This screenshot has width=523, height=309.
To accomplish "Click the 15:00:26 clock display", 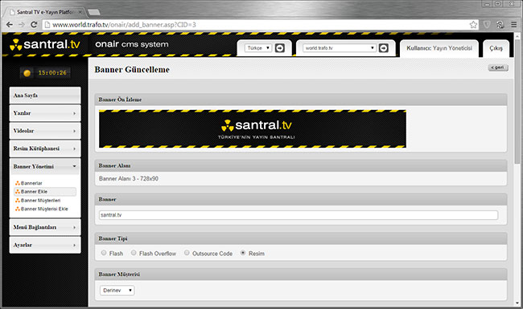I will [52, 73].
